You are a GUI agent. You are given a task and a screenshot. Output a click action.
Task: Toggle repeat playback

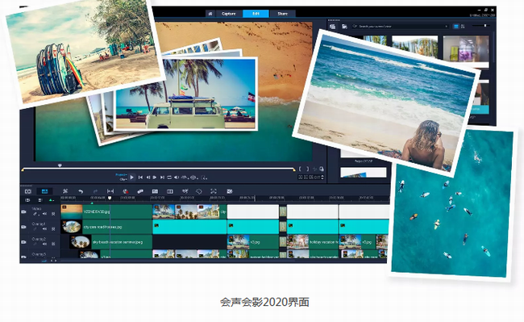(169, 178)
